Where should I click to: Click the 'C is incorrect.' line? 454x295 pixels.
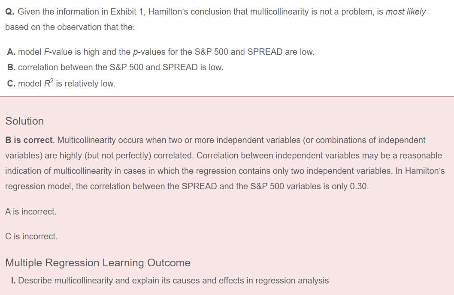pos(31,236)
